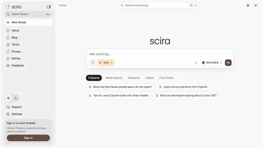Start a New thread
The height and width of the screenshot is (148, 263).
tap(28, 22)
